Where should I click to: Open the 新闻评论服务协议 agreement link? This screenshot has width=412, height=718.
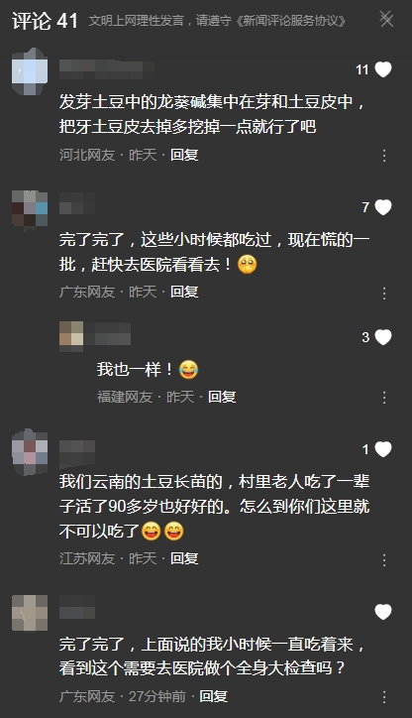tap(291, 21)
